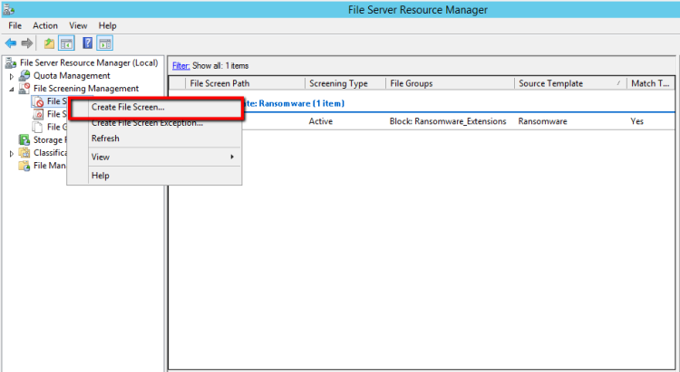680x372 pixels.
Task: Choose Create File Screen Exception... menu entry
Action: point(147,123)
